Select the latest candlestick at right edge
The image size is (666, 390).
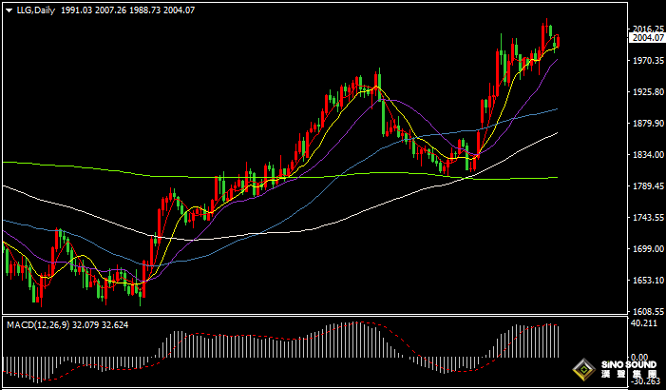[x=557, y=41]
